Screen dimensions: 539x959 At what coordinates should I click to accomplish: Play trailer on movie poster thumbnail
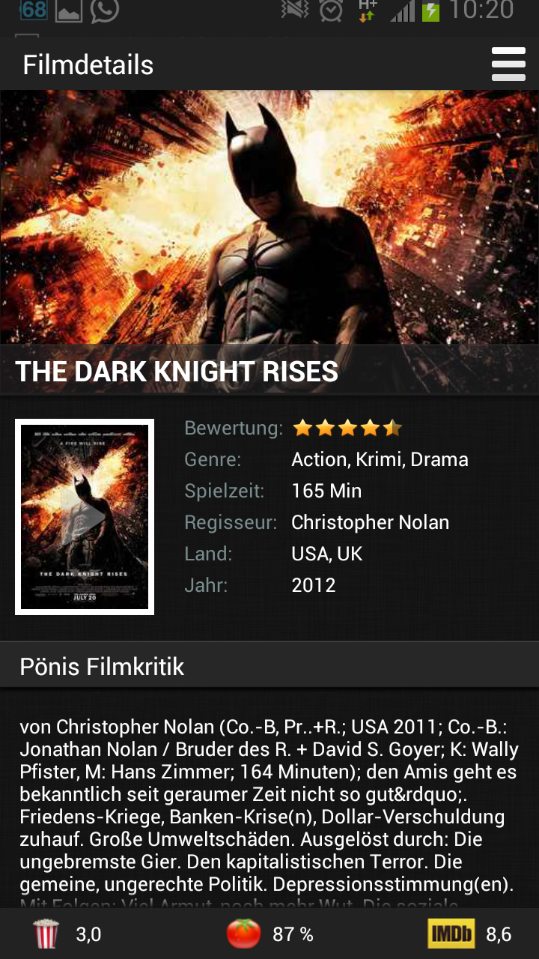click(85, 517)
